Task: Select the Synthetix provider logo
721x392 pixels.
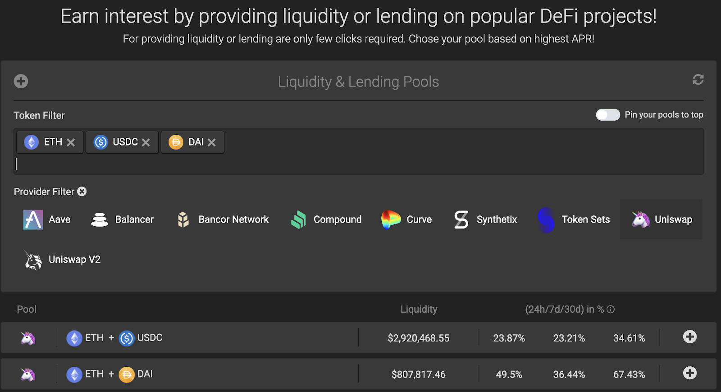Action: [x=461, y=220]
